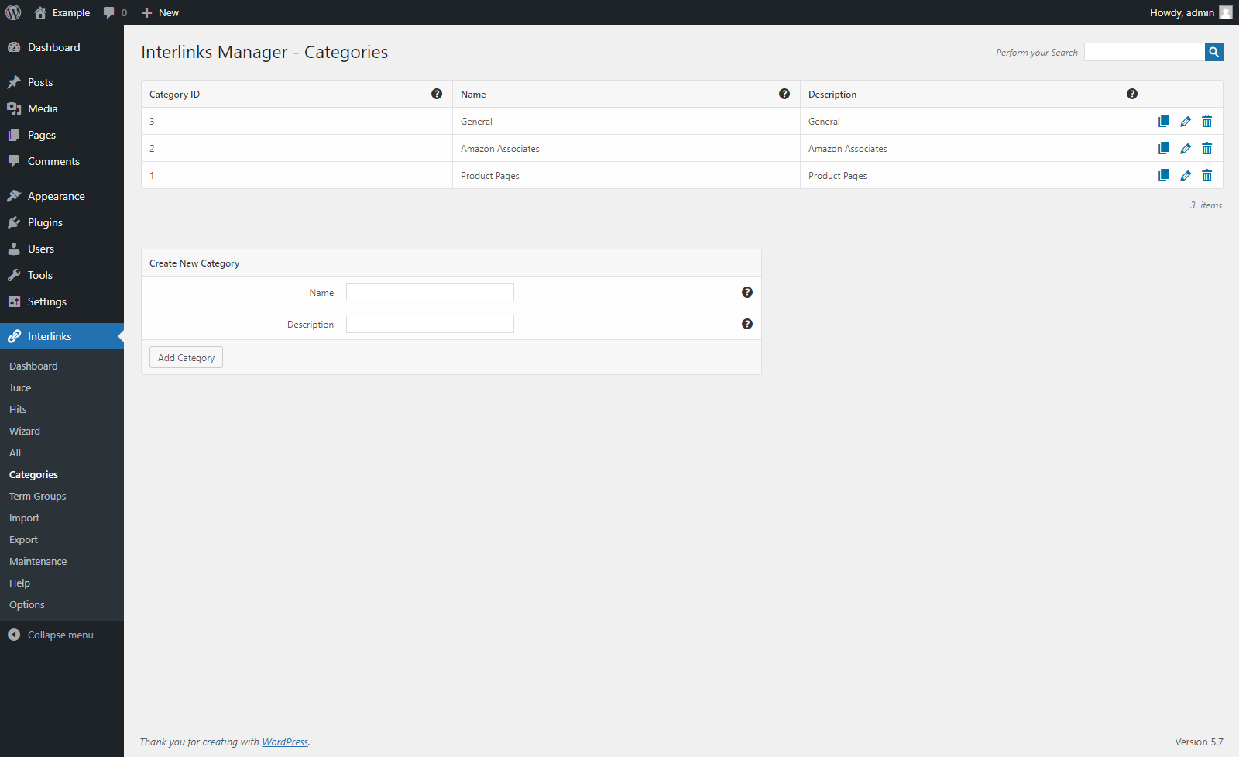Click the WordPress logo in admin bar
1239x757 pixels.
pos(12,12)
